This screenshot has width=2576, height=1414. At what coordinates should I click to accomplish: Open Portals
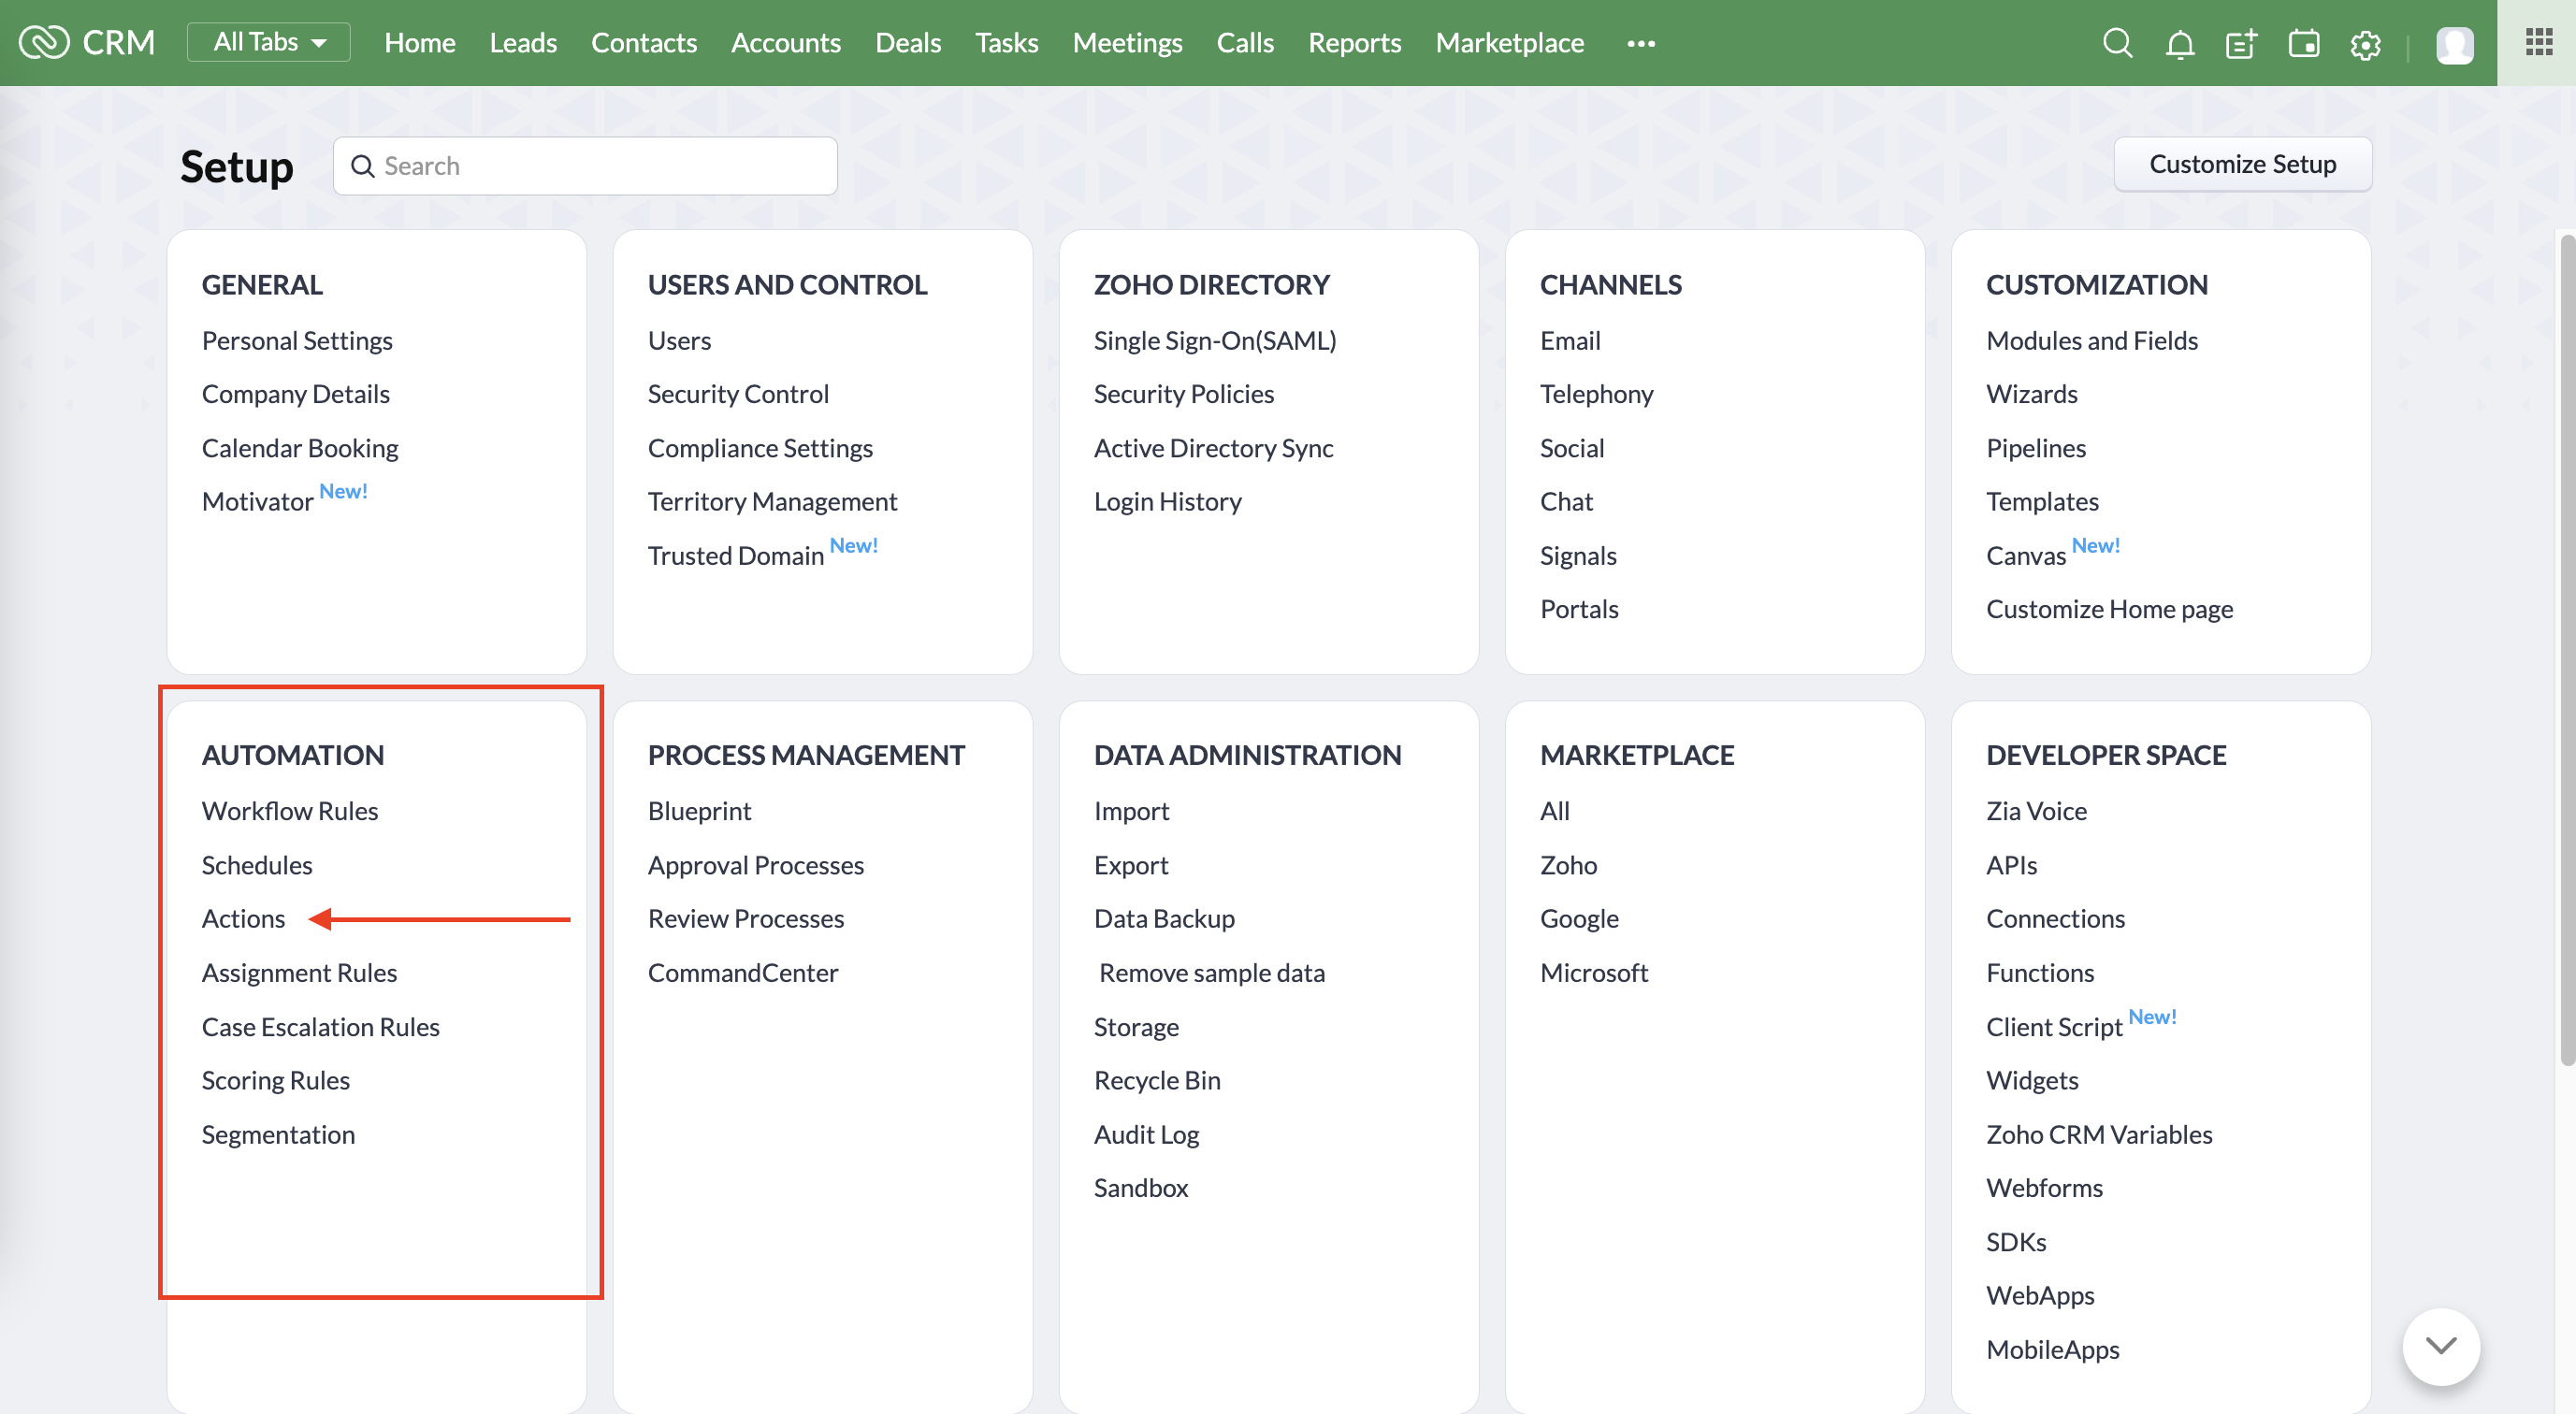[x=1579, y=609]
